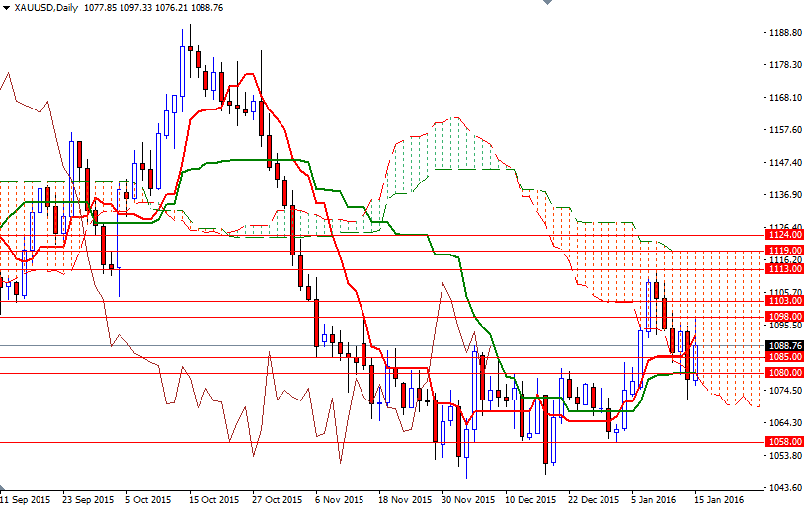Select the 1103.00 red price level tag
Viewport: 804px width, 509px height.
point(784,300)
